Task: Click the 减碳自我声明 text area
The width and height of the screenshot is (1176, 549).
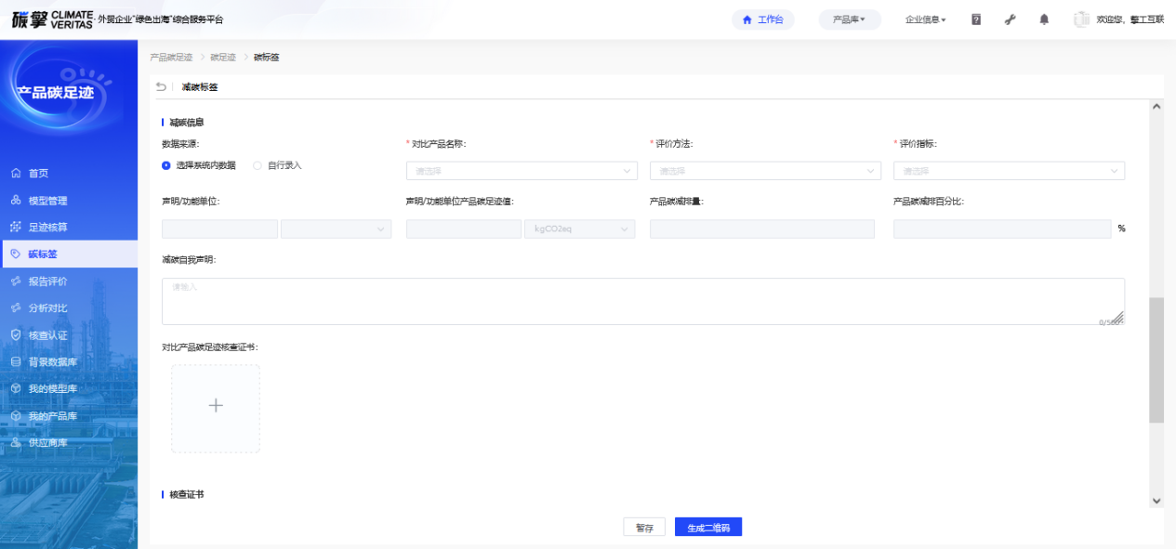Action: pos(641,301)
